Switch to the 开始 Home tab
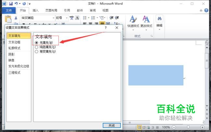Image resolution: width=211 pixels, height=132 pixels. (23, 10)
